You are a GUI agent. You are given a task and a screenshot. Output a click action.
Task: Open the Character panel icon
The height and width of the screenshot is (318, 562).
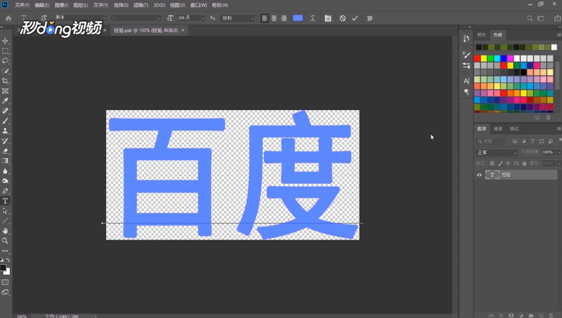[x=466, y=81]
